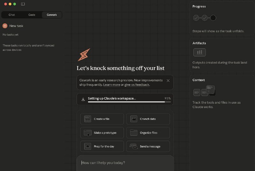
Task: Click the Create a file icon
Action: (88, 119)
